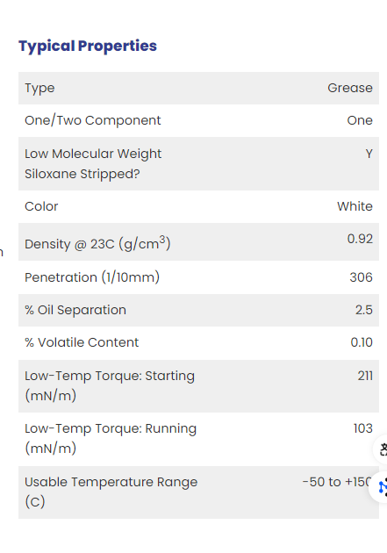
Task: Click the Typical Properties heading
Action: (88, 47)
